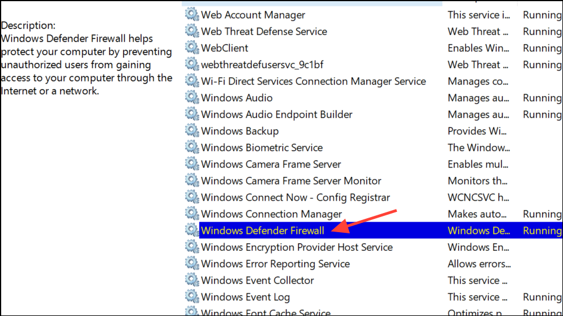Click the gear icon beside Windows Biometric Service
Screen dimensions: 563x316
click(192, 147)
